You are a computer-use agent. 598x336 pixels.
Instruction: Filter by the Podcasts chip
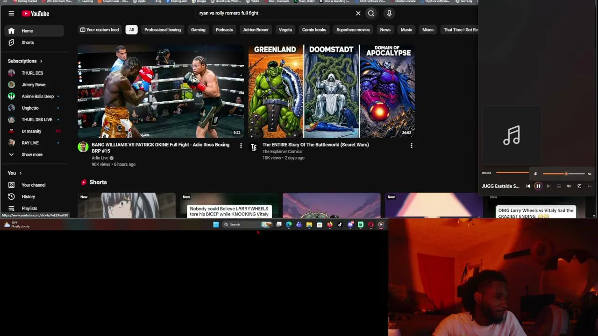(x=224, y=30)
